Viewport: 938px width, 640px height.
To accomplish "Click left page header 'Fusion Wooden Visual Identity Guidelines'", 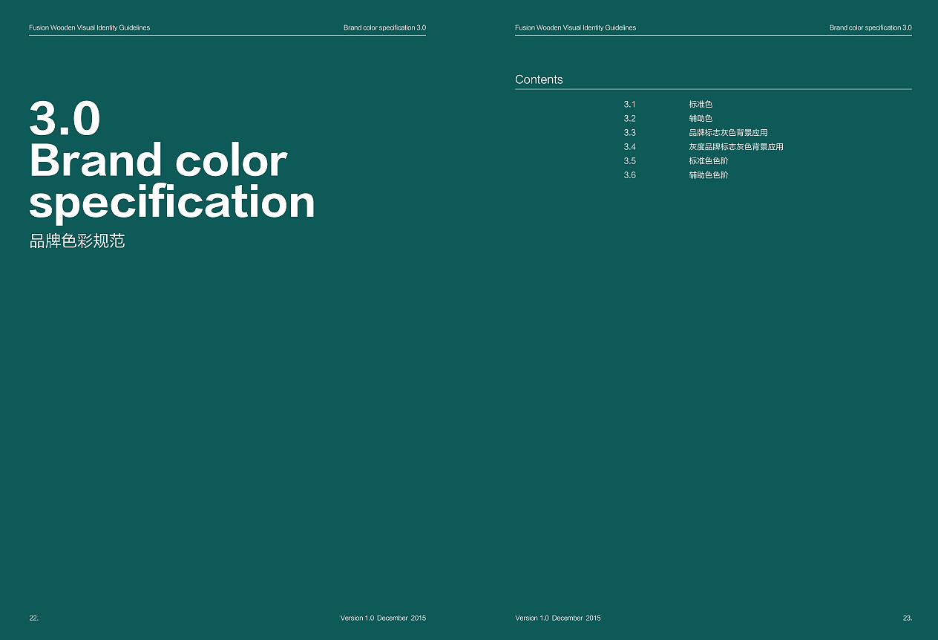I will pyautogui.click(x=89, y=27).
